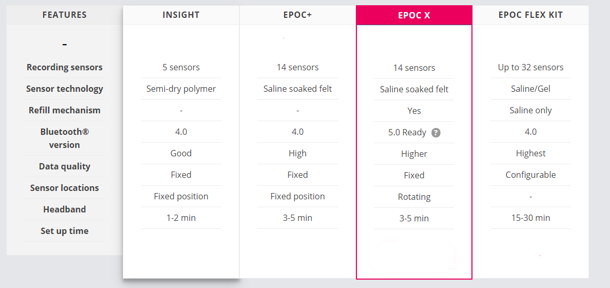Select the Configurable sensor locations cell
610x288 pixels.
[531, 175]
